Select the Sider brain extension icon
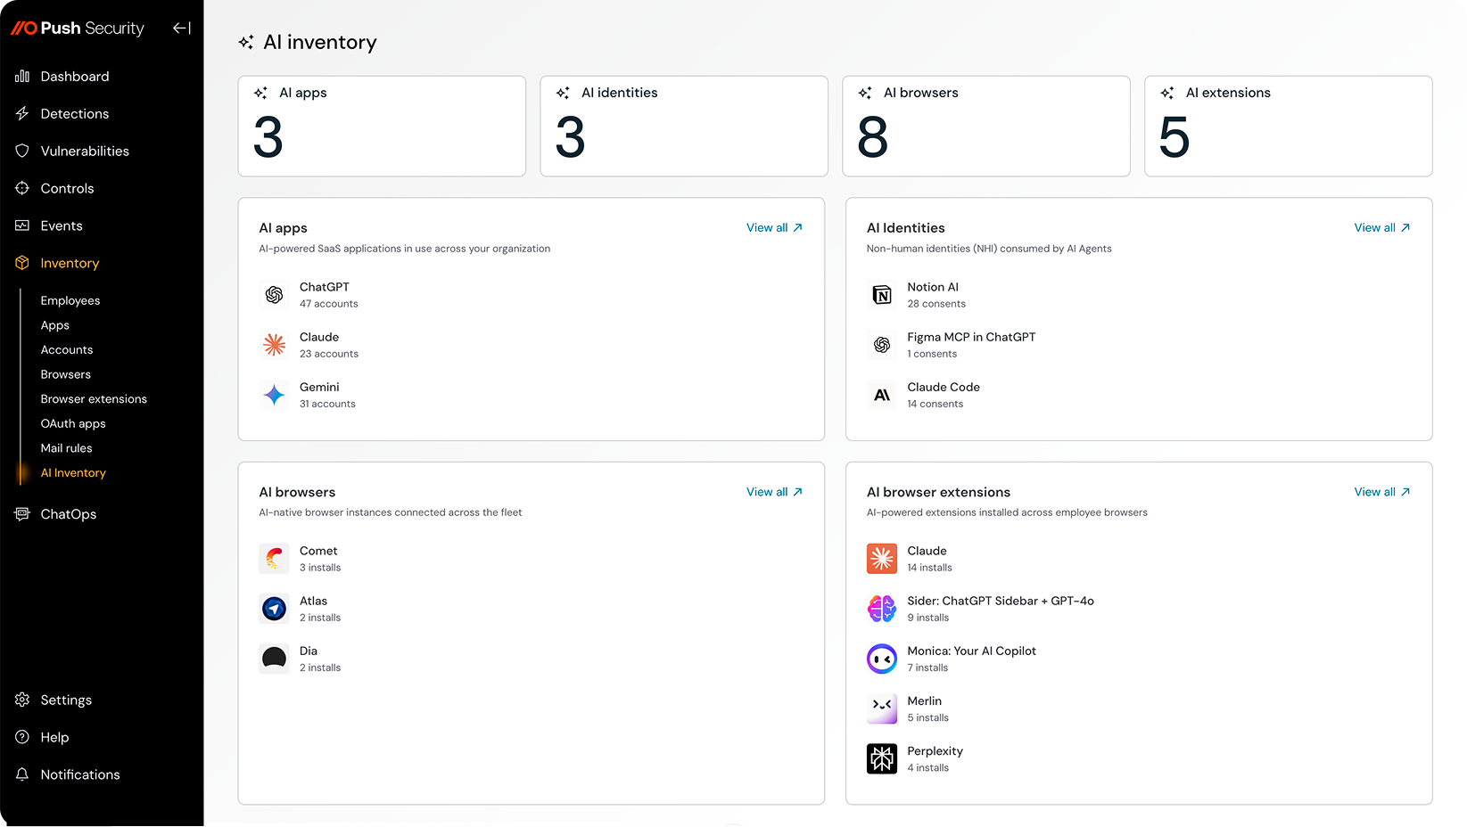Image resolution: width=1467 pixels, height=827 pixels. pos(881,609)
